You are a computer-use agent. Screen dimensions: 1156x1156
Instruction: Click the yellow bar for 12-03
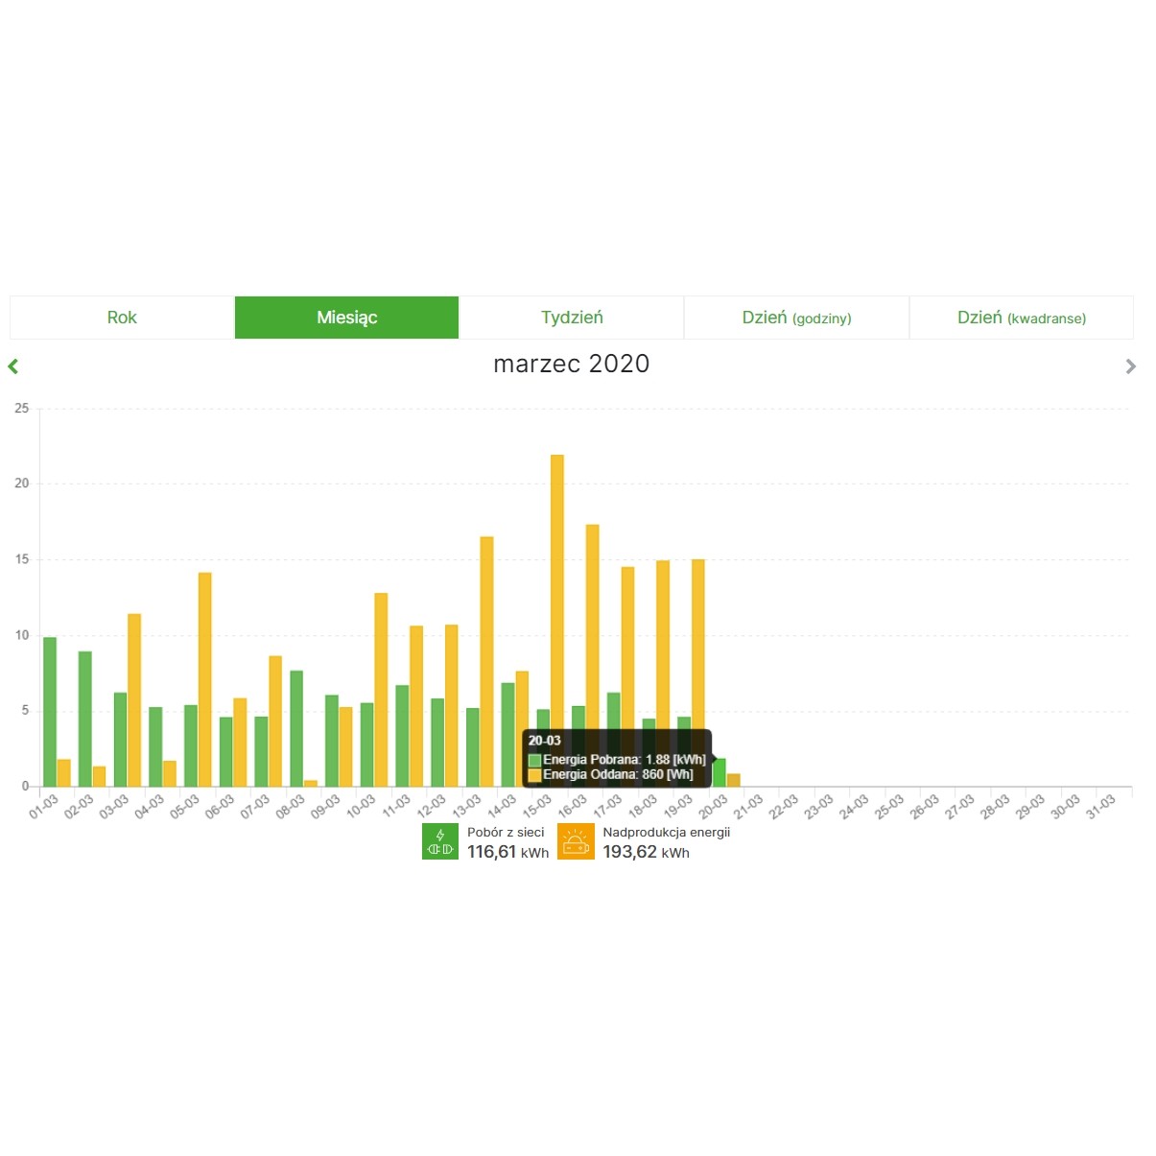[452, 706]
